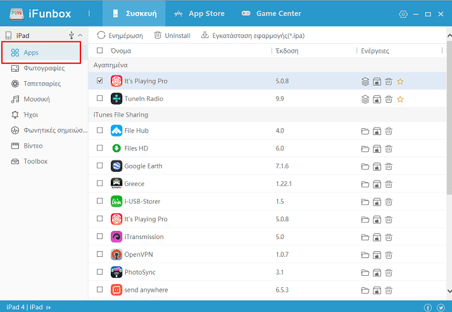Click Ενημέρωση refresh button
The image size is (452, 312).
[x=120, y=36]
